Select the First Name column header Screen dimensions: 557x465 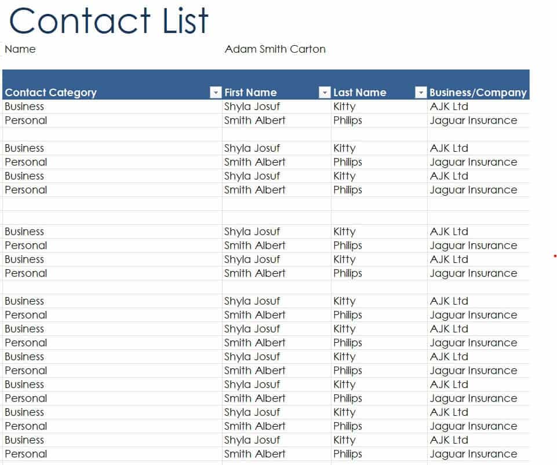[x=250, y=93]
